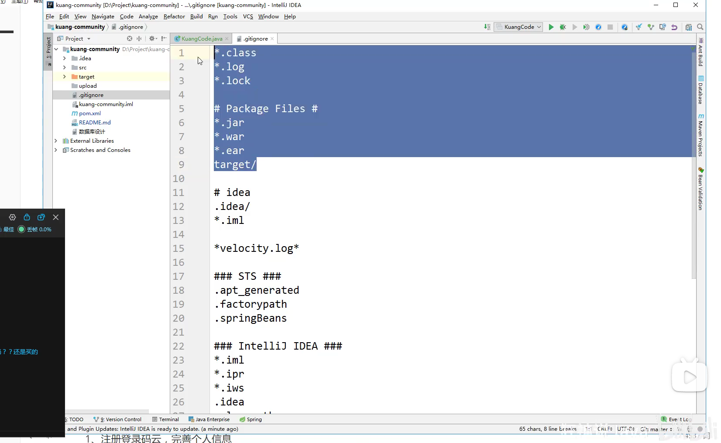721x443 pixels.
Task: Toggle the Java Enterprise tool window
Action: coord(209,419)
